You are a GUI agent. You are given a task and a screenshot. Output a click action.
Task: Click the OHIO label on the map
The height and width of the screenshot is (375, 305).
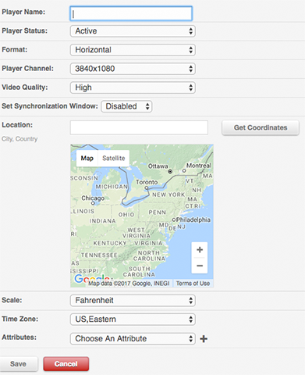click(x=126, y=215)
